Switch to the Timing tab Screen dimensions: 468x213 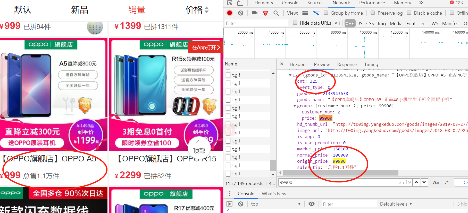pos(371,64)
